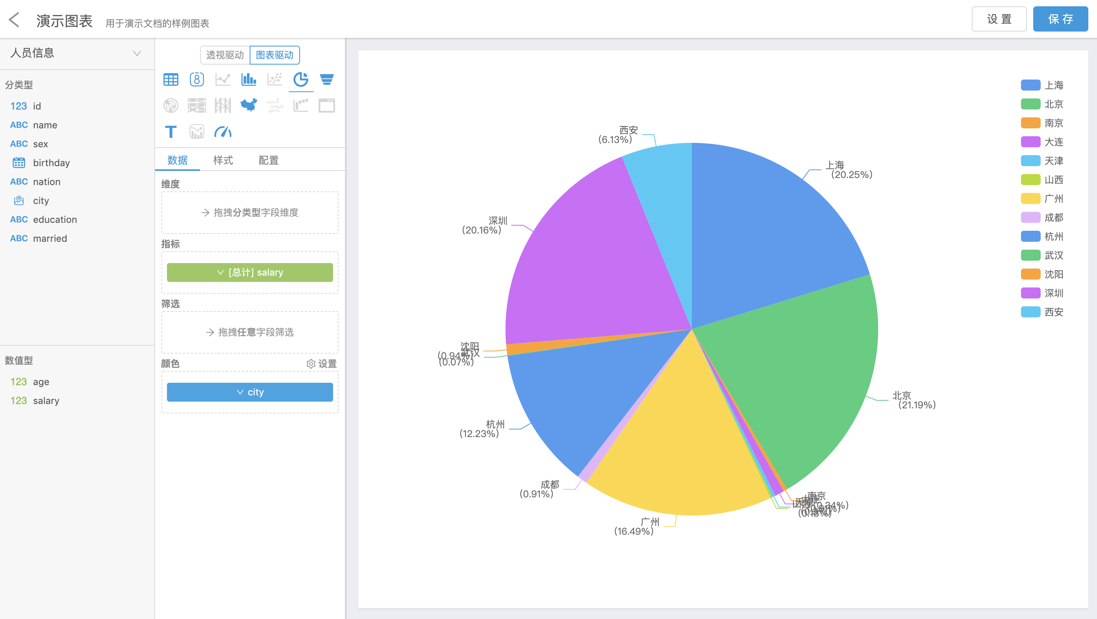Click the 深圳 purple legend swatch
The image size is (1097, 619).
pyautogui.click(x=1030, y=293)
